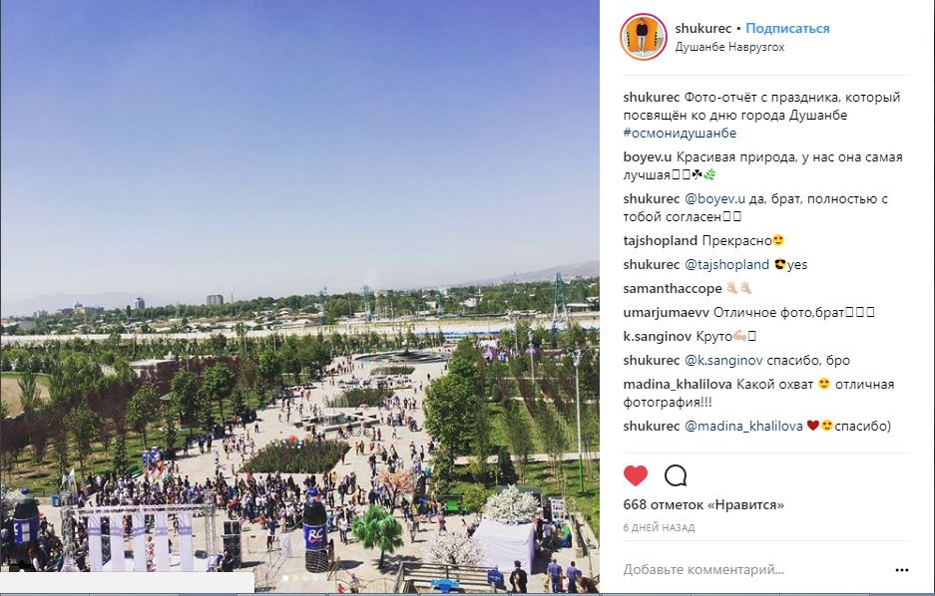Open the @tajshopland mention link
This screenshot has width=935, height=596.
pos(726,265)
